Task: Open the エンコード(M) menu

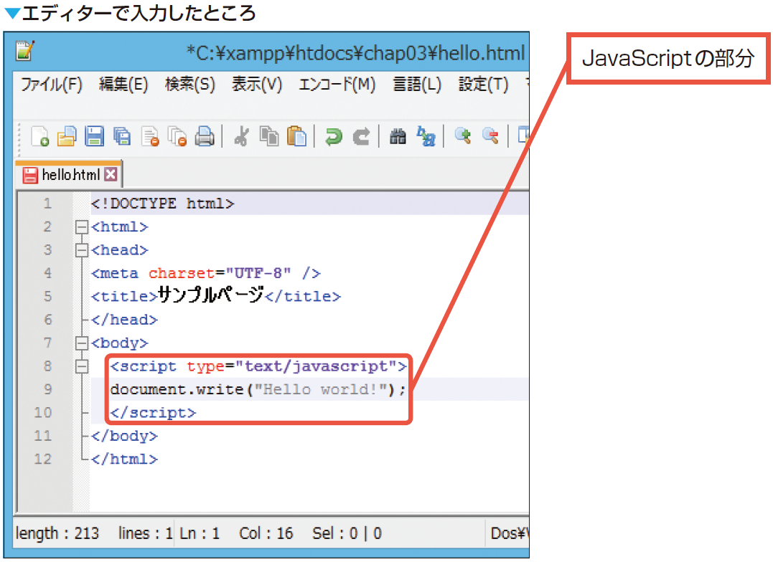Action: coord(337,85)
